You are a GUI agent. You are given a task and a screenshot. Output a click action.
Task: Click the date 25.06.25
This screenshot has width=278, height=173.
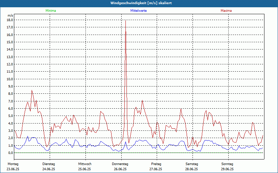[84, 169]
